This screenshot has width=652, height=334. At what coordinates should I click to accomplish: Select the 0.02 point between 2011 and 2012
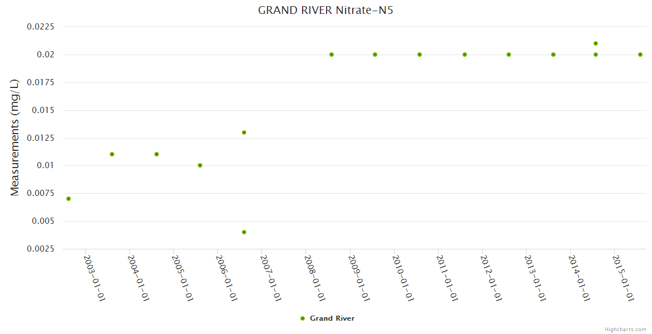(x=465, y=55)
